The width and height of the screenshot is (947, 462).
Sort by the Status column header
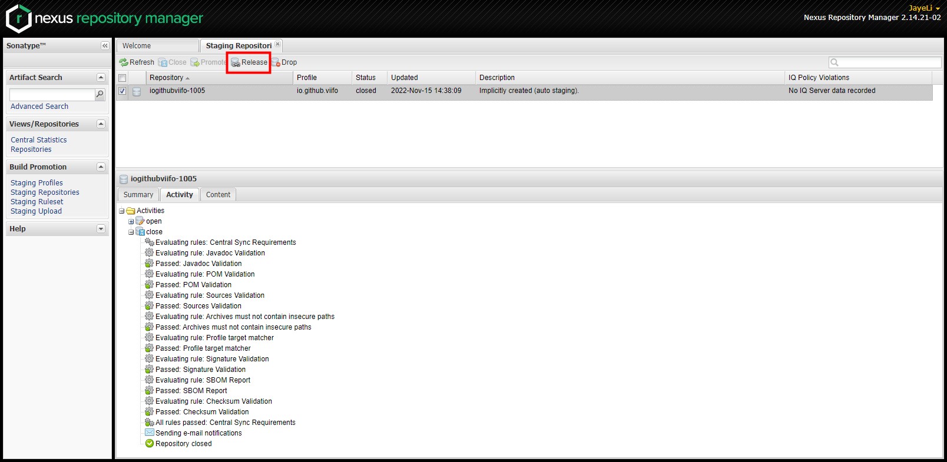click(369, 78)
